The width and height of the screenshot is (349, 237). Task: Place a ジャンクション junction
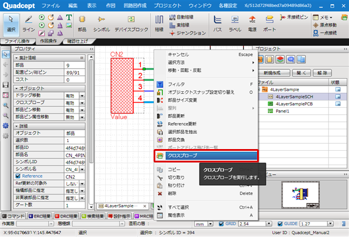(x=187, y=33)
